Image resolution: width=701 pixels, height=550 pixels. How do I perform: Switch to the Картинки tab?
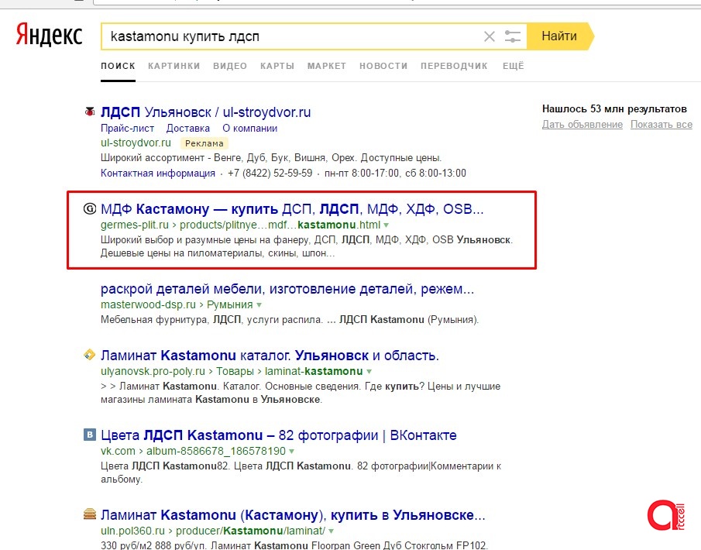tap(174, 66)
